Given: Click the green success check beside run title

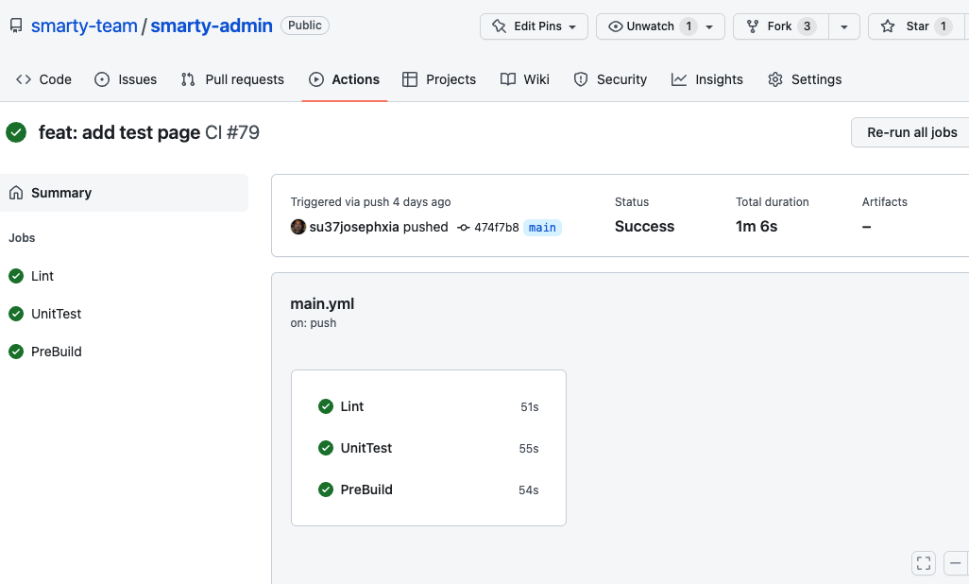Looking at the screenshot, I should (x=16, y=132).
